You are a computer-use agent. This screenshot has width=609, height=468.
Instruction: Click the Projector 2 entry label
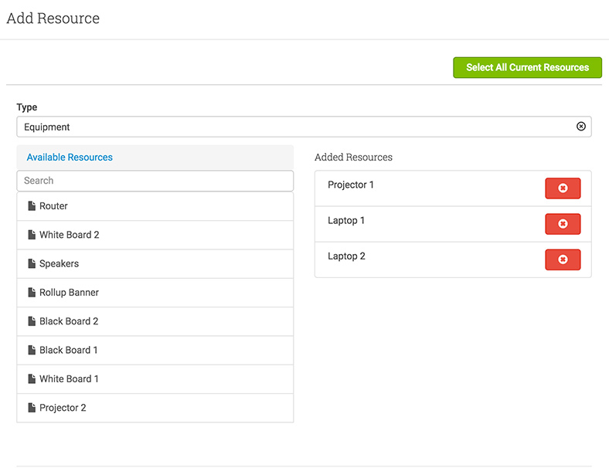(63, 408)
